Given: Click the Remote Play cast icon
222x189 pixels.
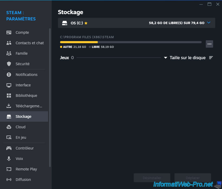Looking at the screenshot, I should [x=9, y=169].
